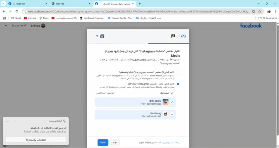The height and width of the screenshot is (148, 279).
Task: Close the New Tab browser tab
Action: point(89,4)
